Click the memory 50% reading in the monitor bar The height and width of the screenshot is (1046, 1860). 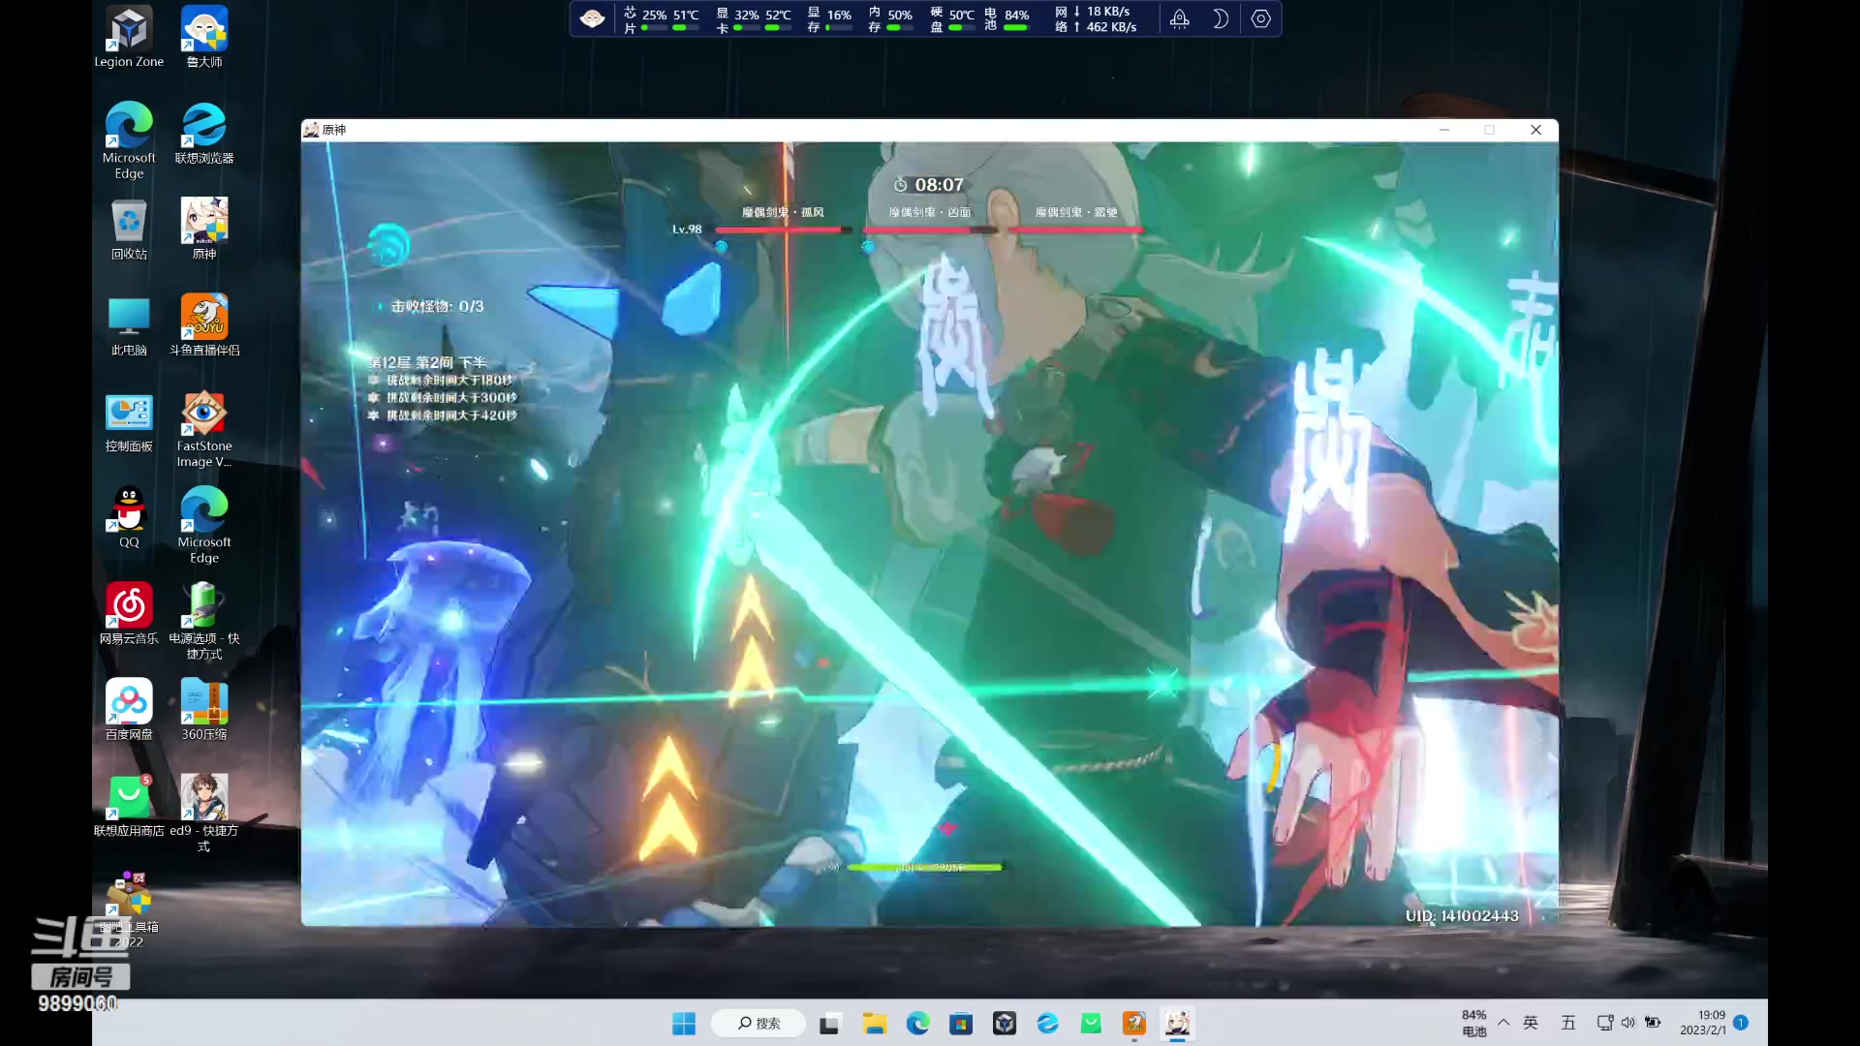pyautogui.click(x=890, y=18)
